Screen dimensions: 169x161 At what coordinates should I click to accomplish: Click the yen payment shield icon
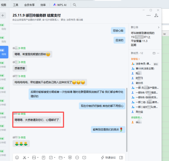click(x=70, y=157)
